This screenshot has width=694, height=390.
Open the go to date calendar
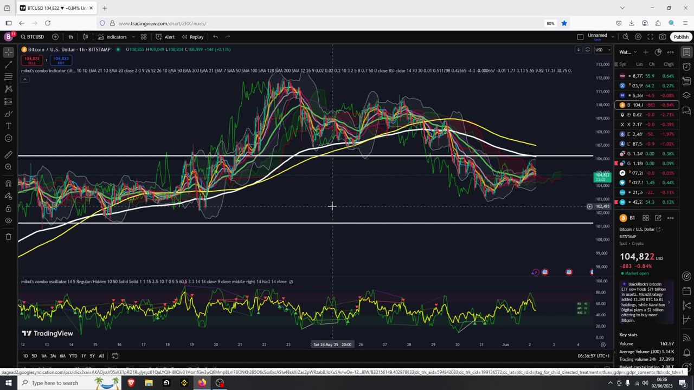115,356
